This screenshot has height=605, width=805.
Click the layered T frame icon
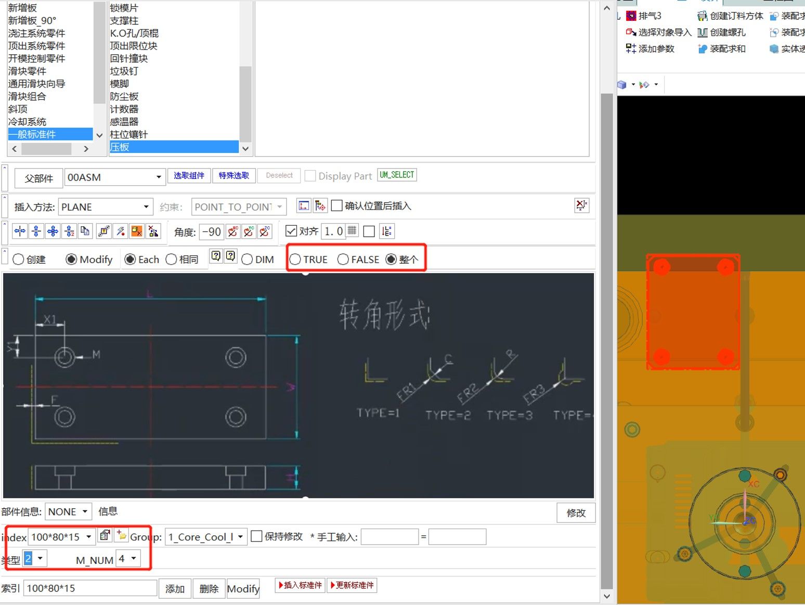[x=104, y=231]
